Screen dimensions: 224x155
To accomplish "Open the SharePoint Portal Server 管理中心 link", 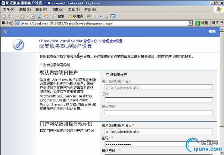I will [x=68, y=41].
